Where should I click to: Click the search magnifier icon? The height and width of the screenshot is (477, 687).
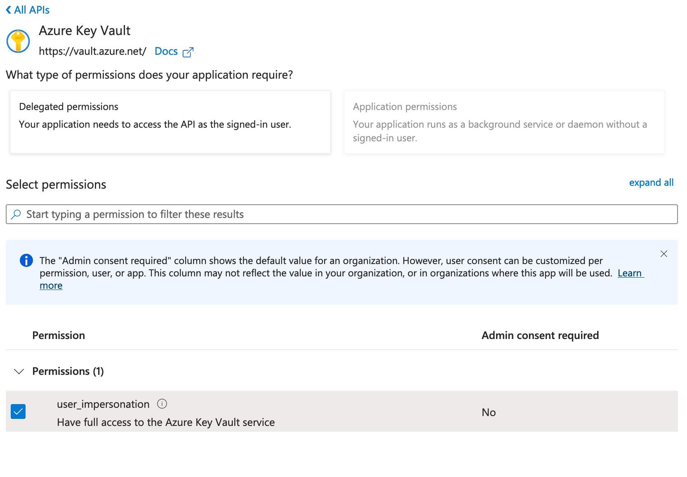click(x=16, y=214)
